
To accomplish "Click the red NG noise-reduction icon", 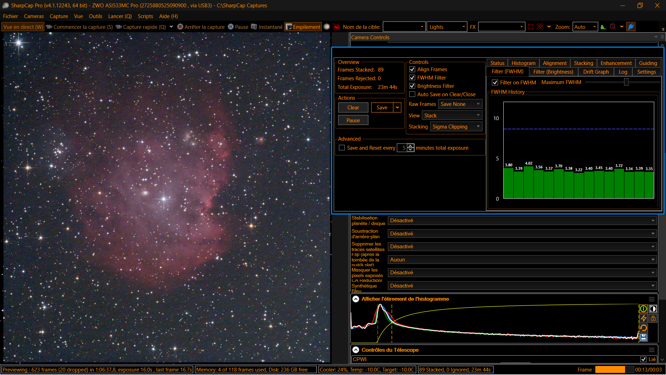I will [336, 27].
